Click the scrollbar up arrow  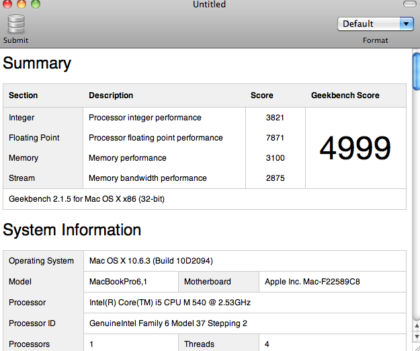click(417, 326)
